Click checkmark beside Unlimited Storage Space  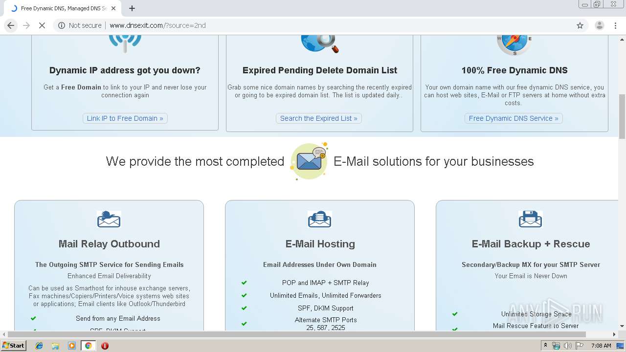pos(455,314)
